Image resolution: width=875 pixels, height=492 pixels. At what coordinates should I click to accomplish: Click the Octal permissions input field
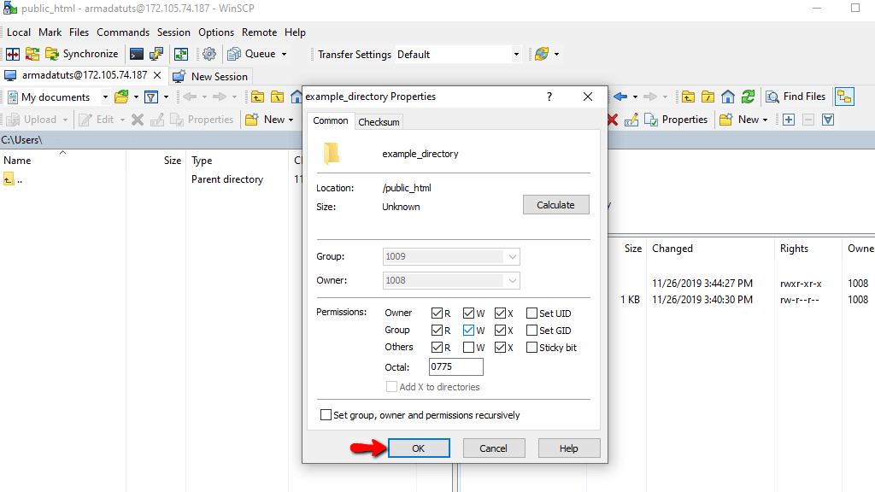[x=456, y=366]
